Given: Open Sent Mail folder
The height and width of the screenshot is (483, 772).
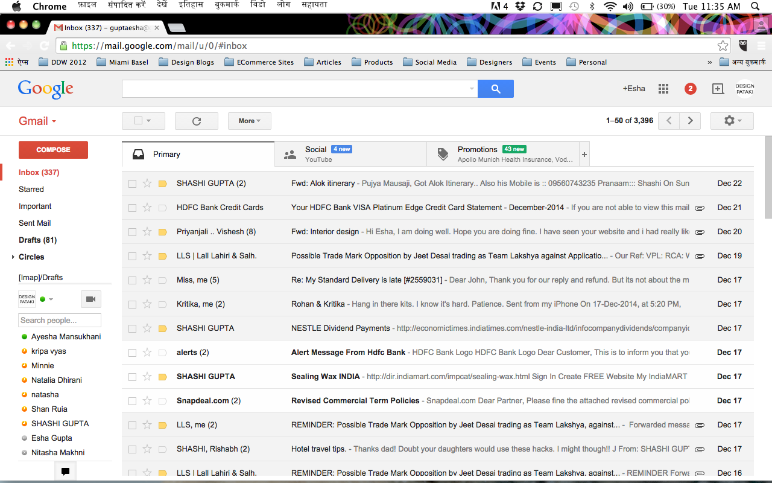Looking at the screenshot, I should click(x=35, y=223).
